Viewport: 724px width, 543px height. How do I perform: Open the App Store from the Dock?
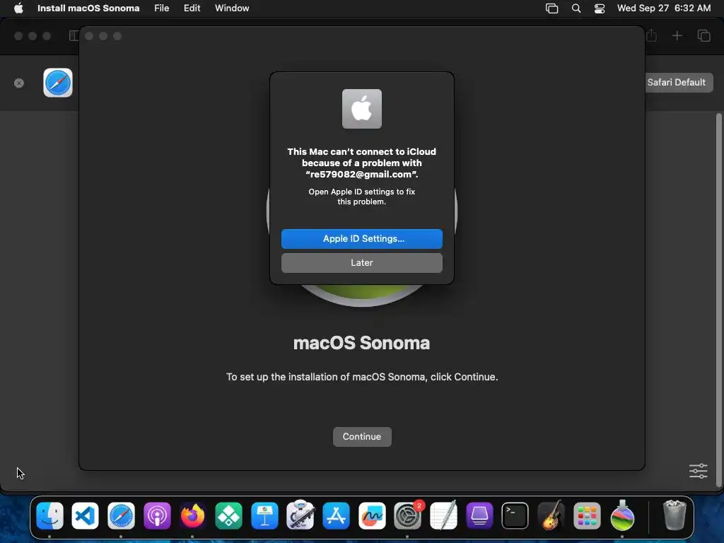tap(336, 515)
